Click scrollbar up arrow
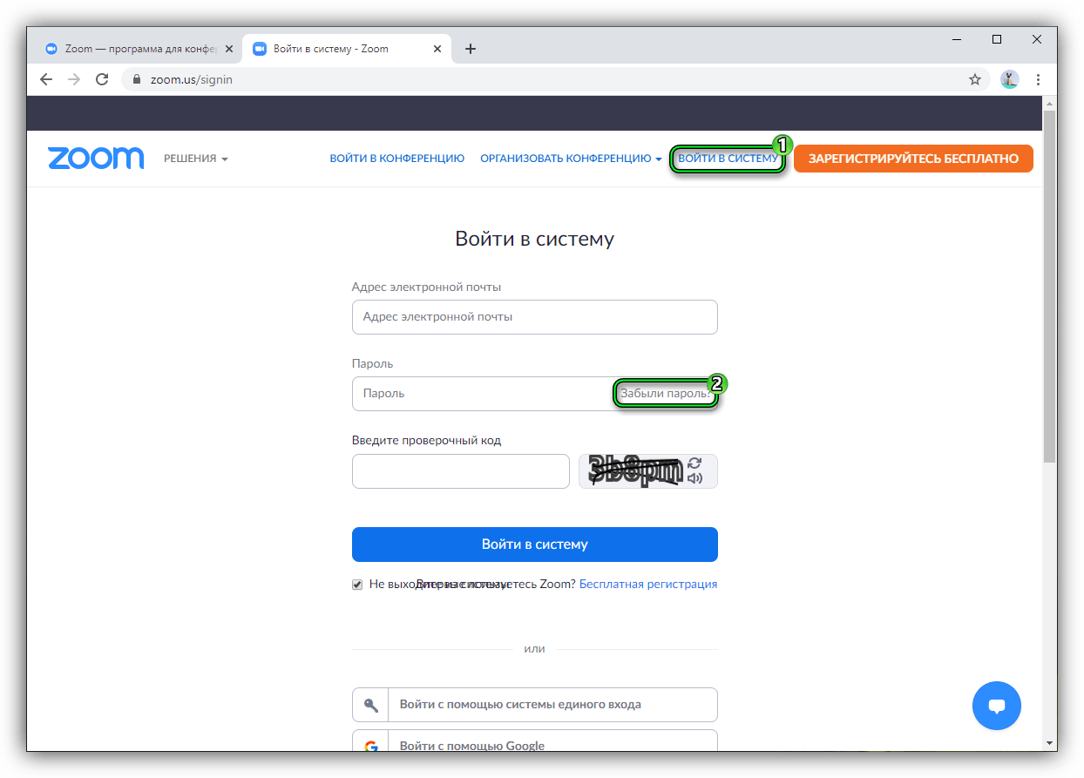The image size is (1084, 778). (1049, 103)
